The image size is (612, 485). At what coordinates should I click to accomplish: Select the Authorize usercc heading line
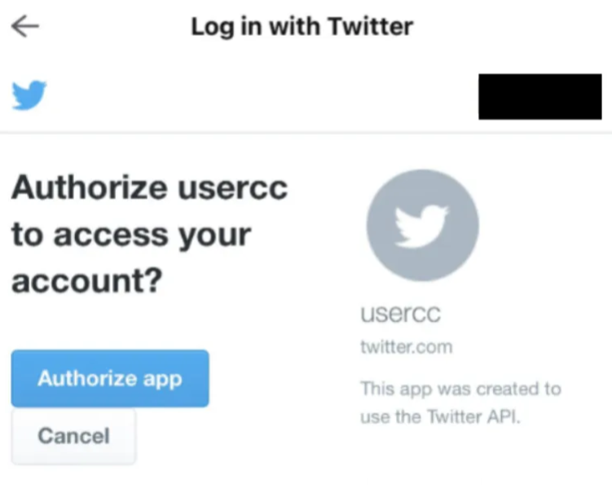150,188
